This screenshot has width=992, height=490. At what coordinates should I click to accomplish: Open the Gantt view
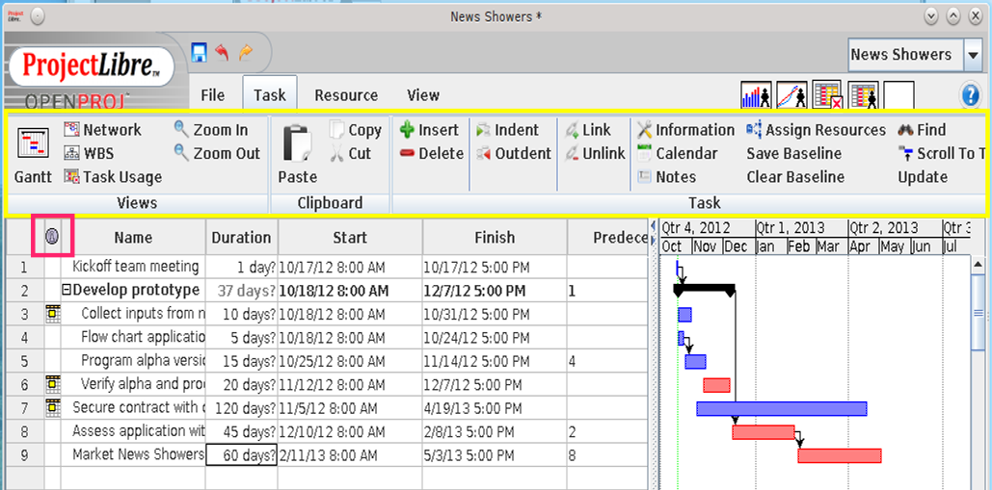tap(33, 154)
